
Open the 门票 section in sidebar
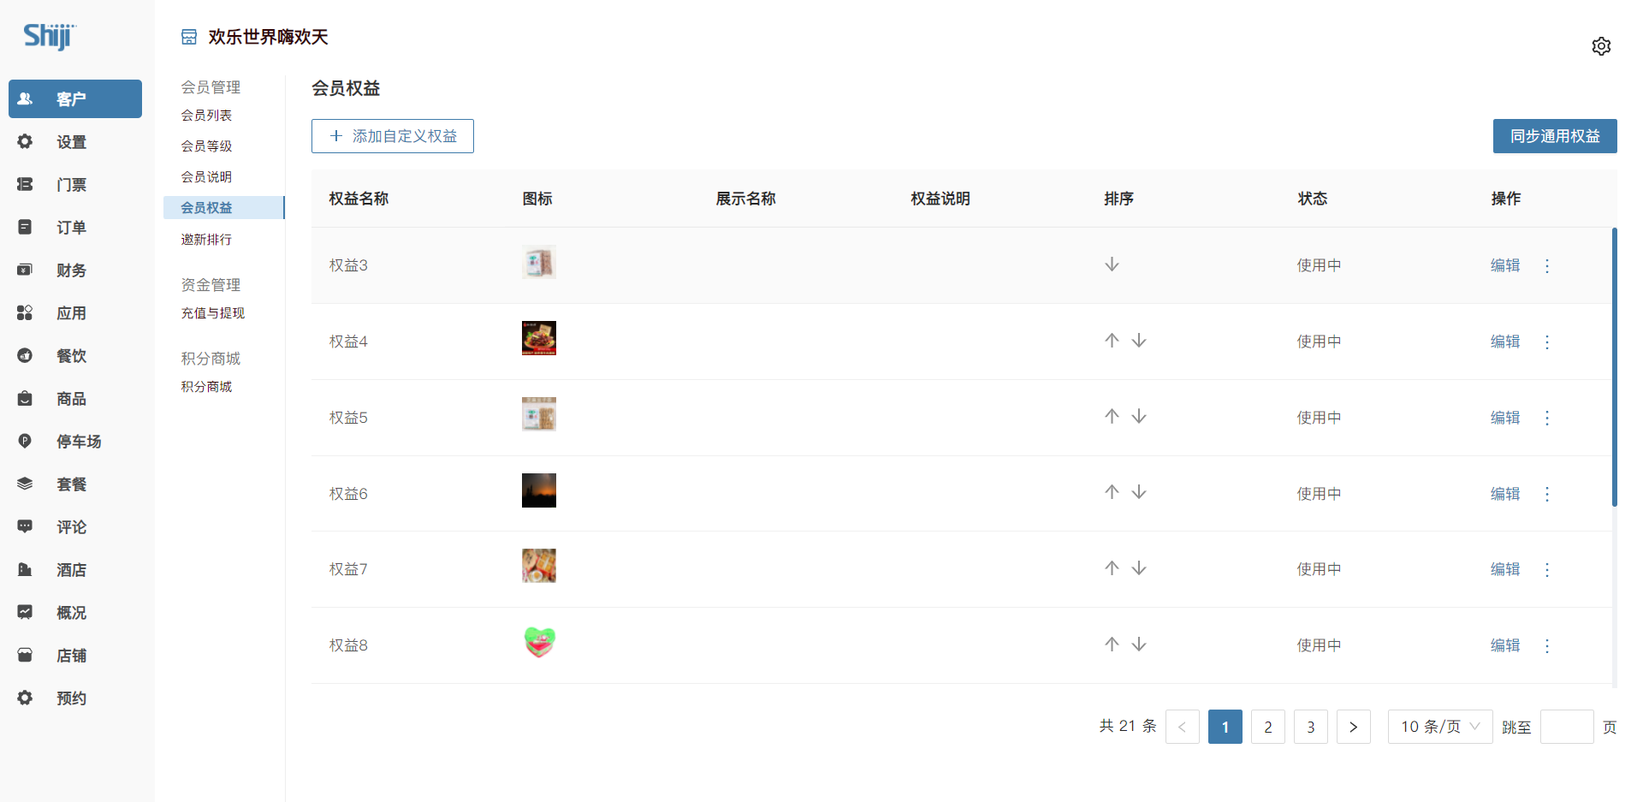75,185
